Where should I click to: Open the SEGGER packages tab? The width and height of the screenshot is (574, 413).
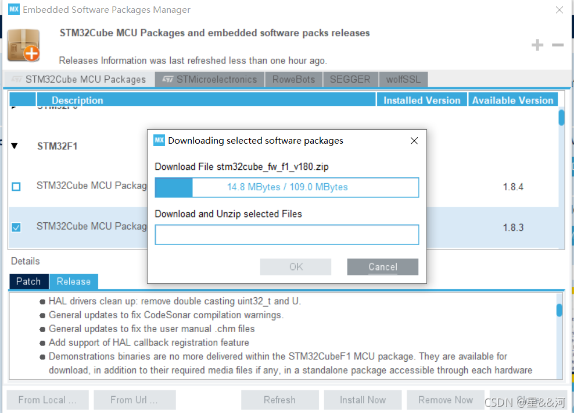click(x=350, y=79)
